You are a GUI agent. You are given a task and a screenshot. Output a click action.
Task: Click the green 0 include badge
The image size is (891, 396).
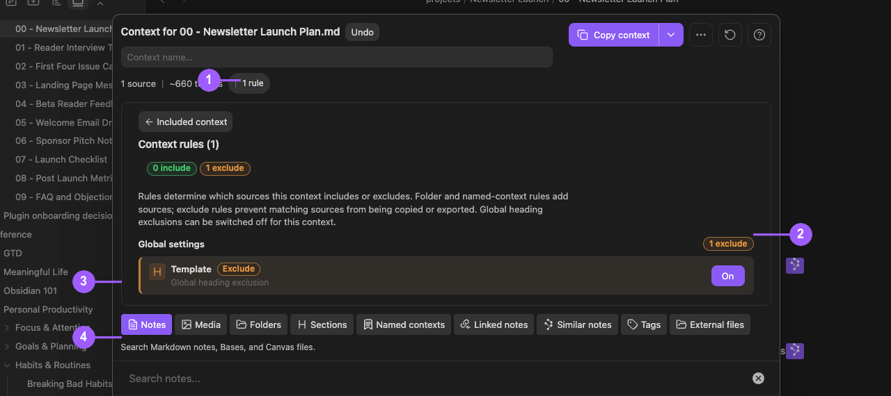click(x=171, y=168)
